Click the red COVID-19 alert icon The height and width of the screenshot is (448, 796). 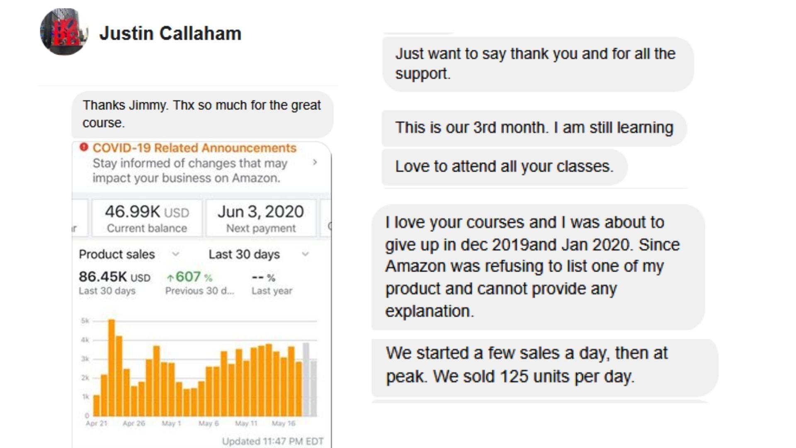(x=84, y=147)
